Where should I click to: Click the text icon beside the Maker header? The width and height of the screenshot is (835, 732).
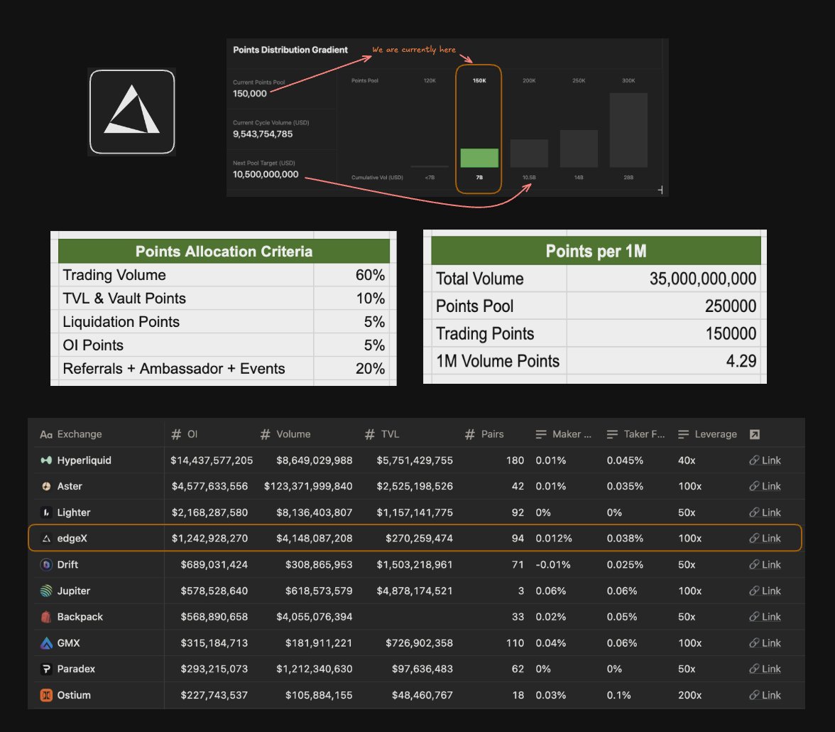click(x=541, y=434)
